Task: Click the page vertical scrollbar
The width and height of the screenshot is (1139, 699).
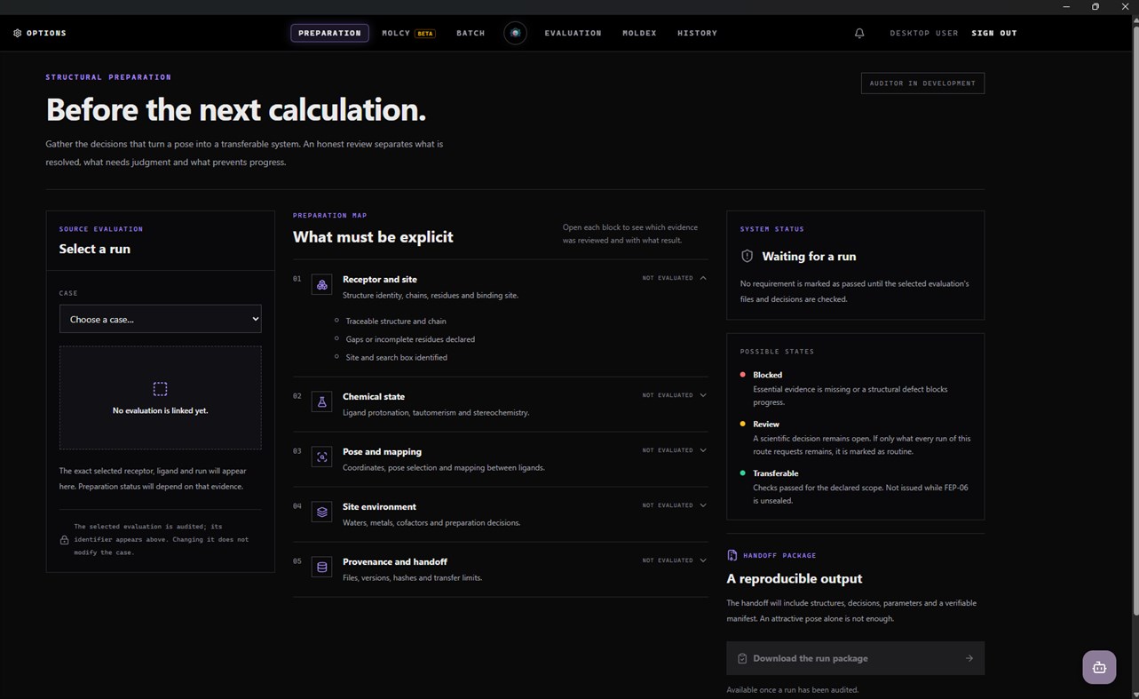Action: [x=1135, y=320]
